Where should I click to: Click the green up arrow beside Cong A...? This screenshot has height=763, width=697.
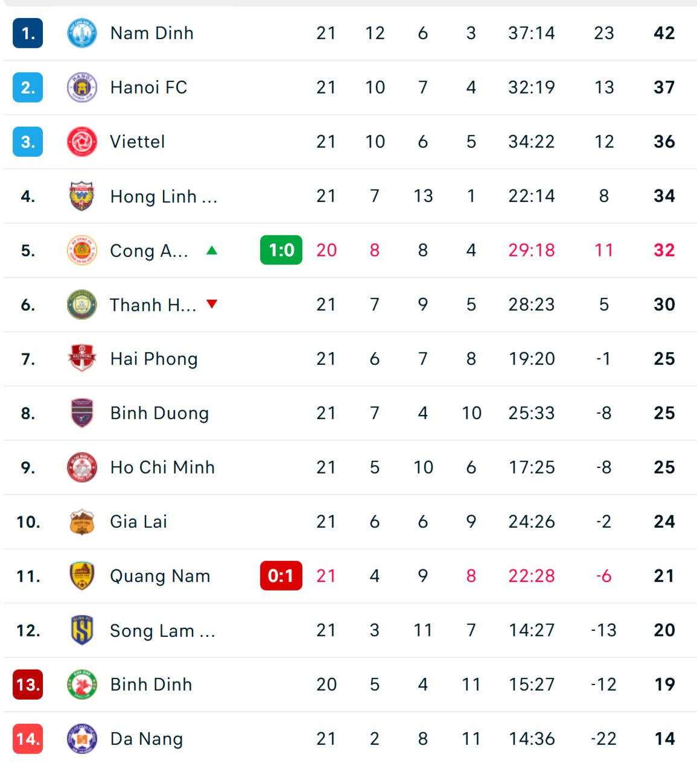click(x=212, y=250)
